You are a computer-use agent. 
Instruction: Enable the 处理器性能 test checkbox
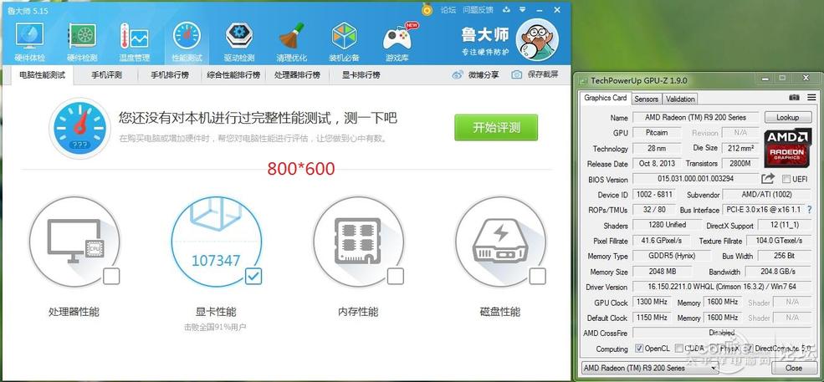(111, 277)
